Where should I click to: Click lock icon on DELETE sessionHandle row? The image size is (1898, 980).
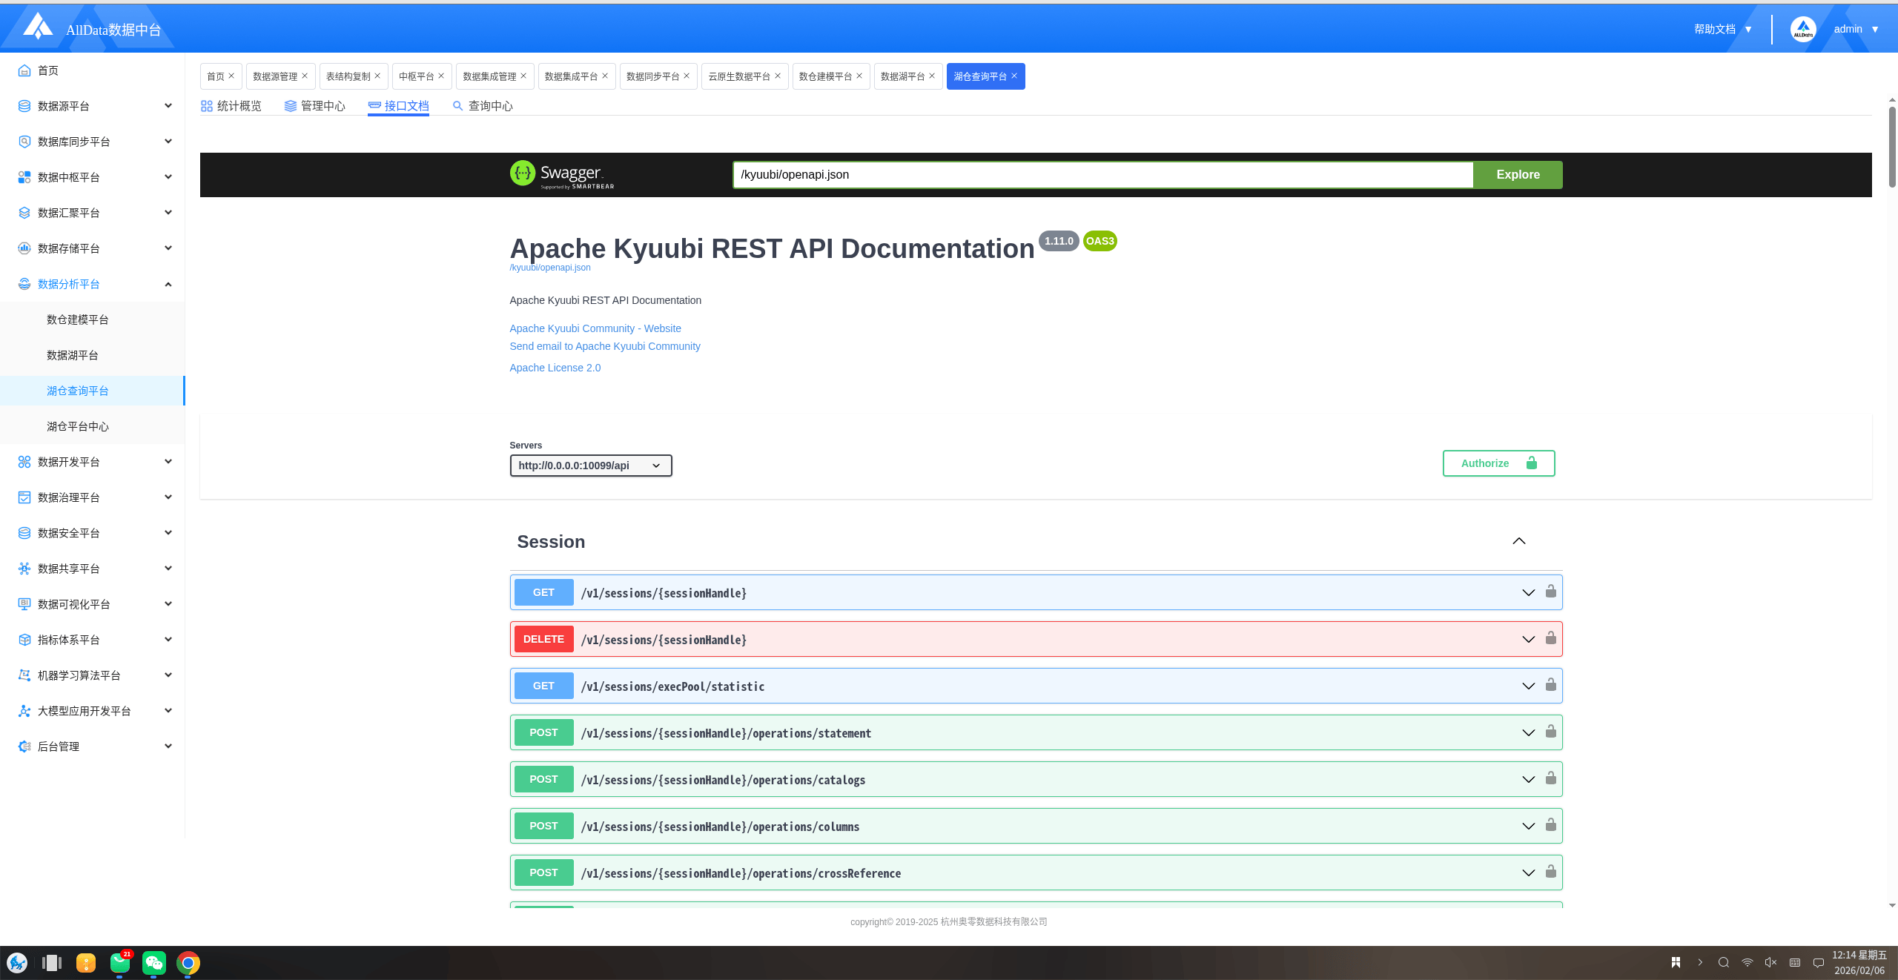pyautogui.click(x=1550, y=638)
